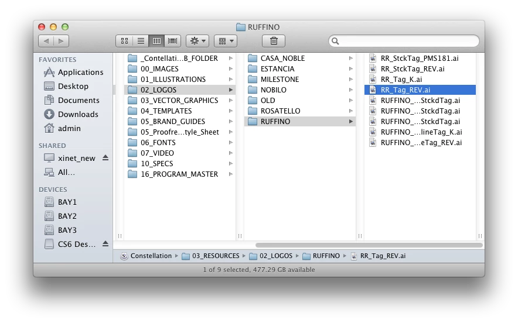518x323 pixels.
Task: Open Documents in the sidebar
Action: pyautogui.click(x=71, y=100)
